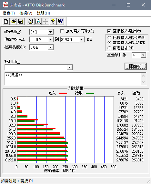Click the ATTO app icon in title bar
This screenshot has width=151, height=184.
point(5,5)
